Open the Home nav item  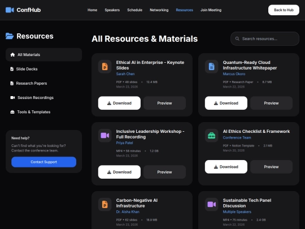point(93,10)
